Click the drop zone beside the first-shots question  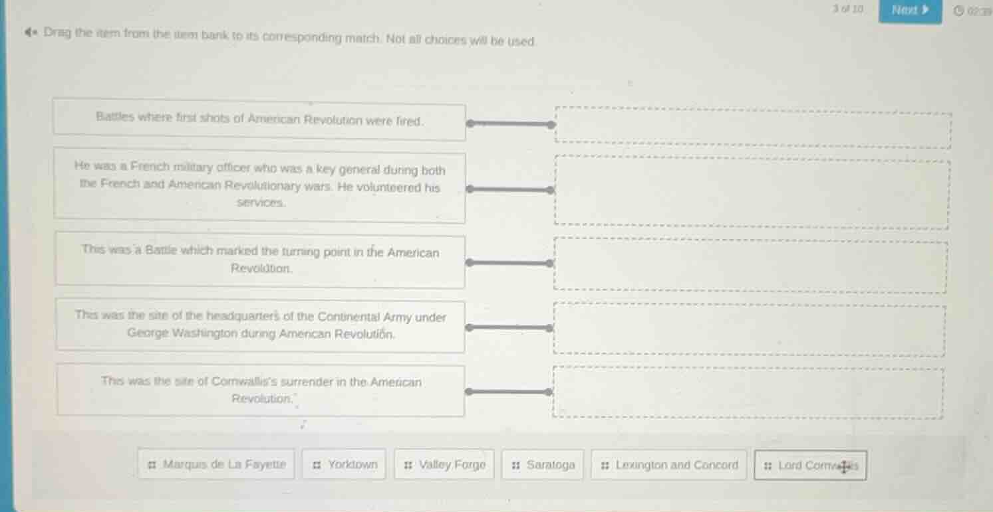click(752, 124)
